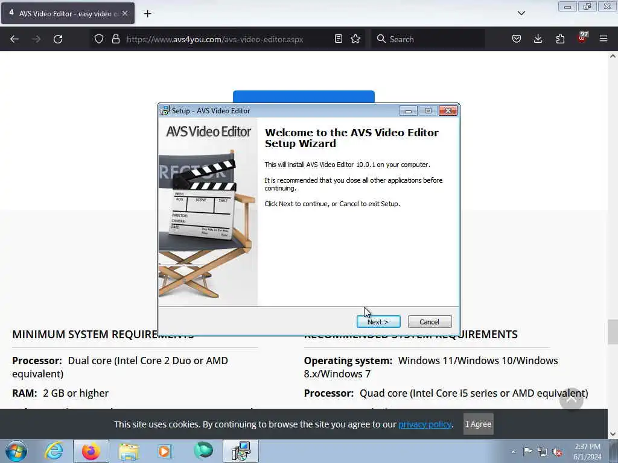Screen dimensions: 618x463
Task: Click Next in the AVS setup wizard
Action: click(378, 322)
